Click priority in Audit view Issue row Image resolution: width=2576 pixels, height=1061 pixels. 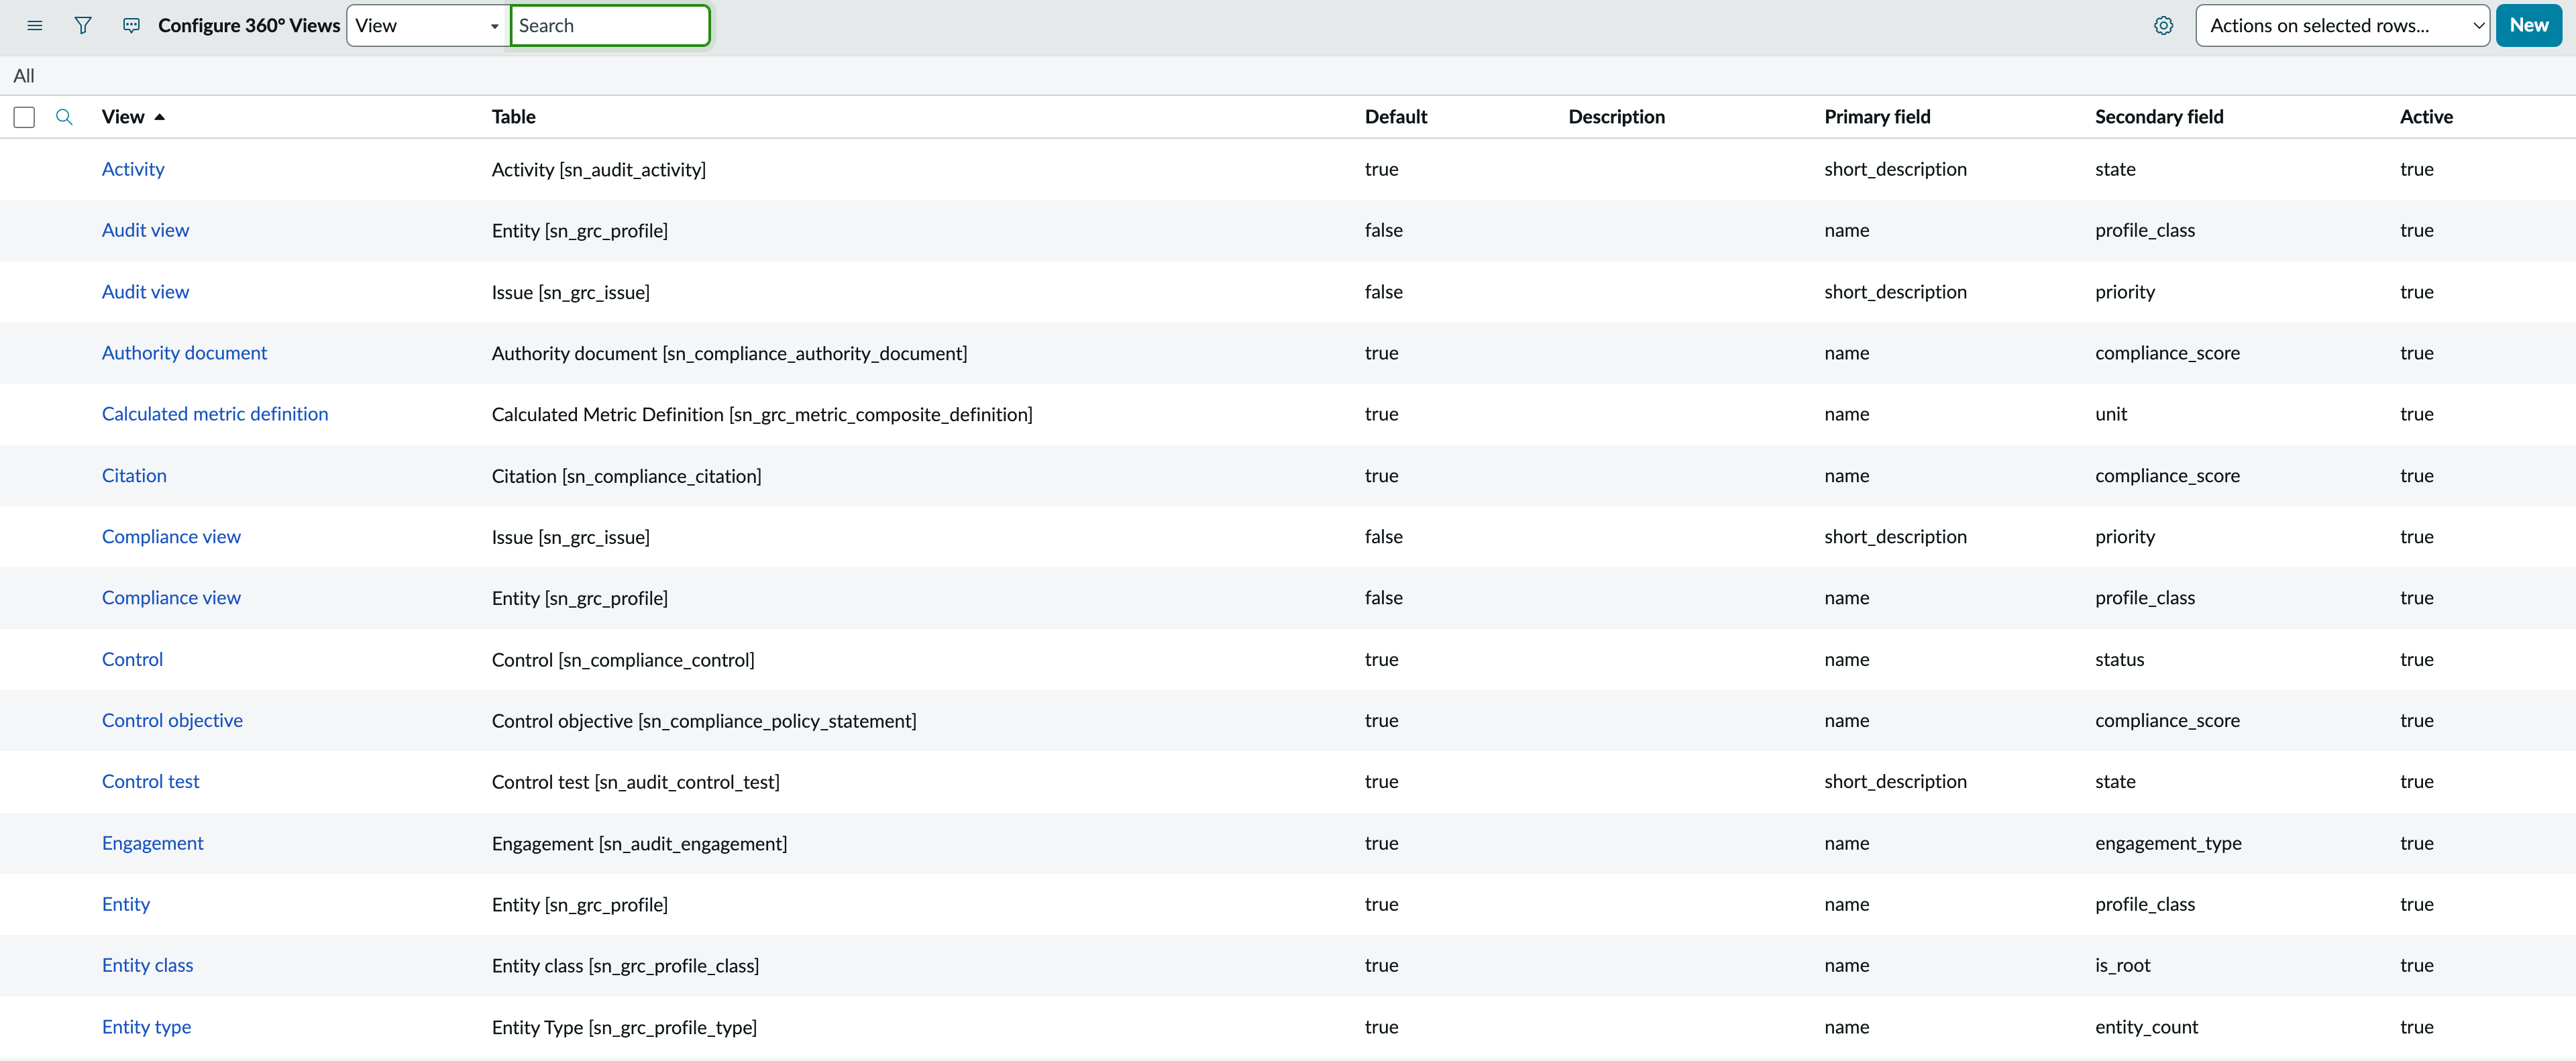[x=2125, y=292]
